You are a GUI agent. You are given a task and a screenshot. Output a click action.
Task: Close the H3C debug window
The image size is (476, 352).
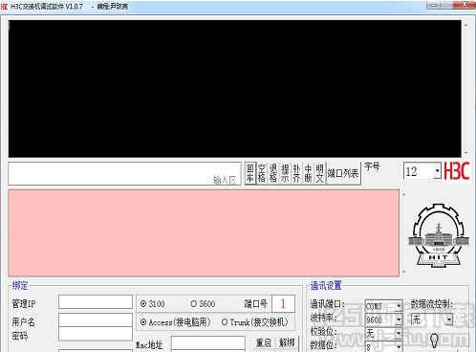465,5
